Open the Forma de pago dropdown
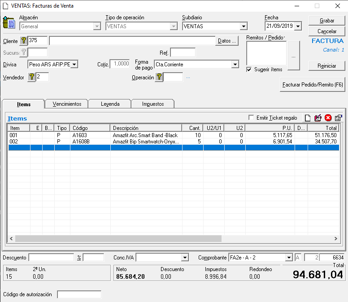Screen dimensions: 348x302 [x=235, y=65]
